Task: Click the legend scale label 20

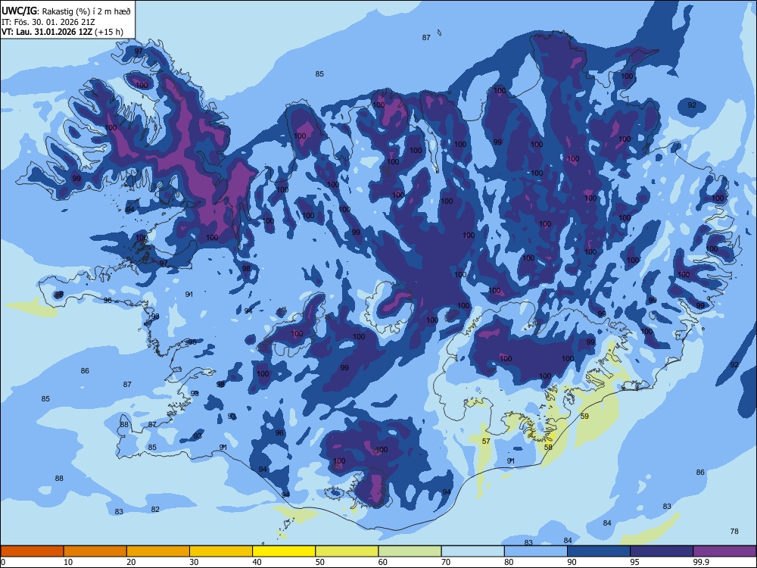Action: [131, 562]
